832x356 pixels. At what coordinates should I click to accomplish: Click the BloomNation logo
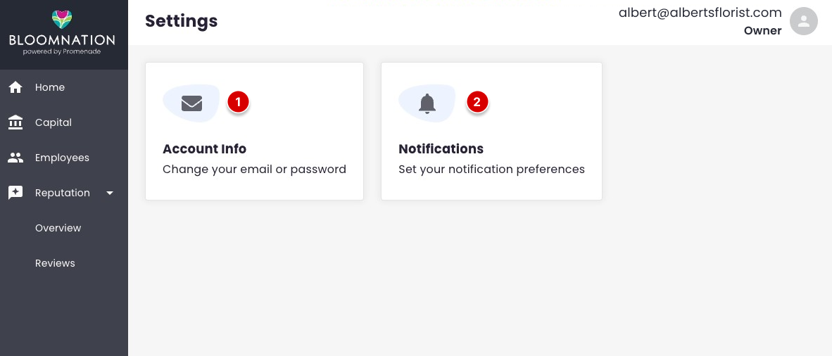coord(61,33)
